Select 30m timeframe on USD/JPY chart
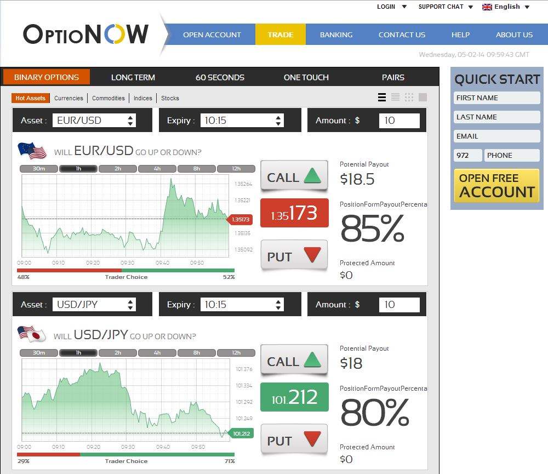This screenshot has height=474, width=548. click(x=39, y=353)
